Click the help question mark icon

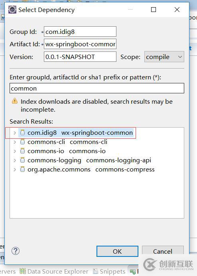(x=16, y=251)
